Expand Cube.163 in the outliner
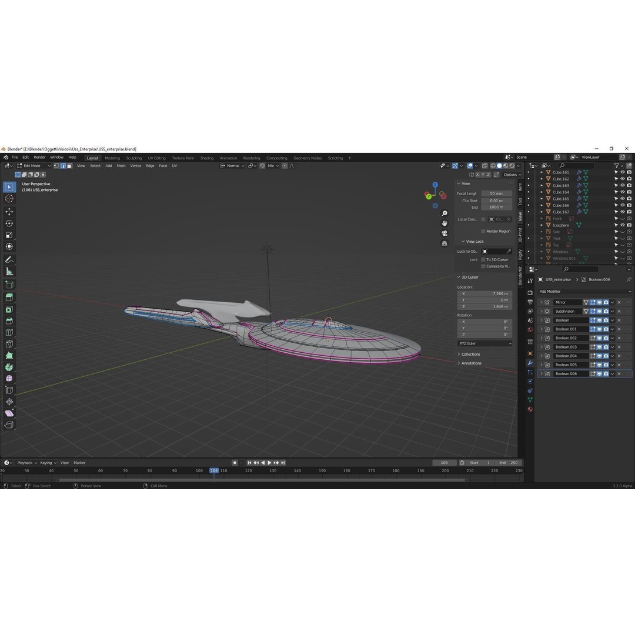The height and width of the screenshot is (635, 635). 542,185
